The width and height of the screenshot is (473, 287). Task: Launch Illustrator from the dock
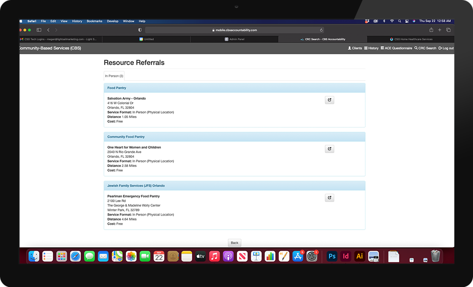click(x=360, y=256)
